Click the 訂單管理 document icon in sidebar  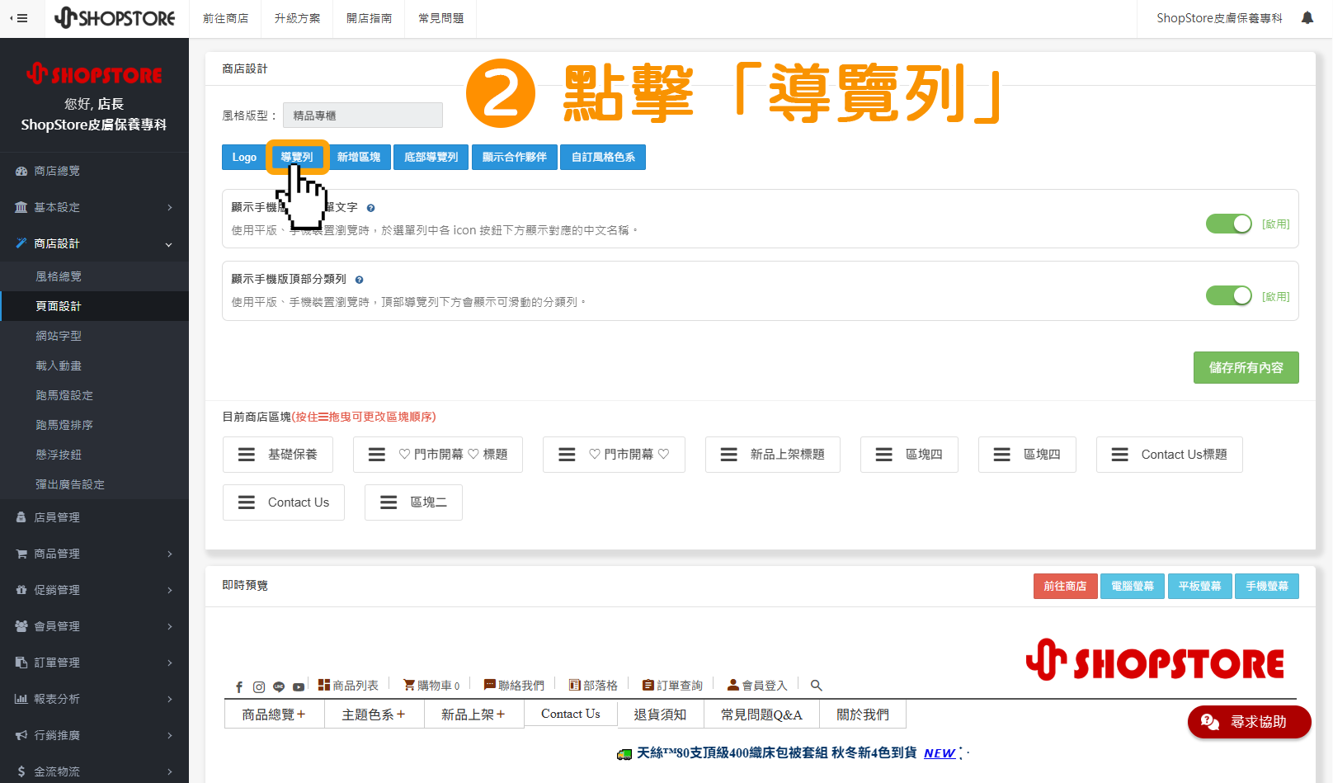point(21,663)
